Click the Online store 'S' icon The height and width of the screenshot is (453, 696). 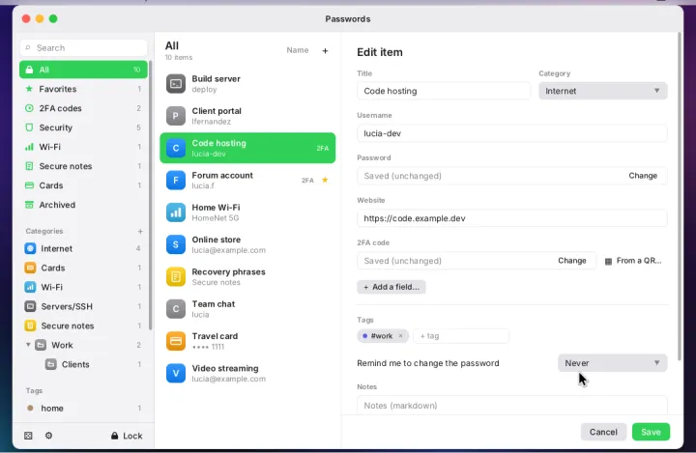click(176, 244)
